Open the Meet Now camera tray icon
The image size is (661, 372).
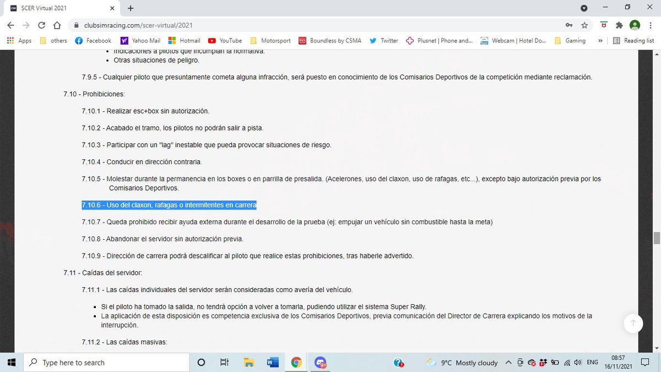point(521,362)
